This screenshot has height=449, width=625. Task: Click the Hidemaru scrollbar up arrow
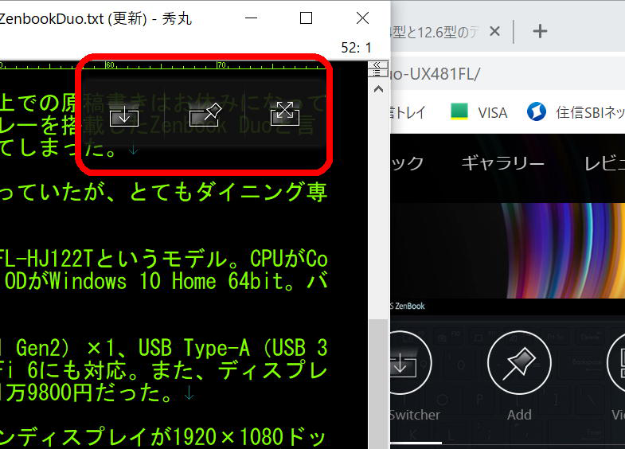pyautogui.click(x=378, y=89)
